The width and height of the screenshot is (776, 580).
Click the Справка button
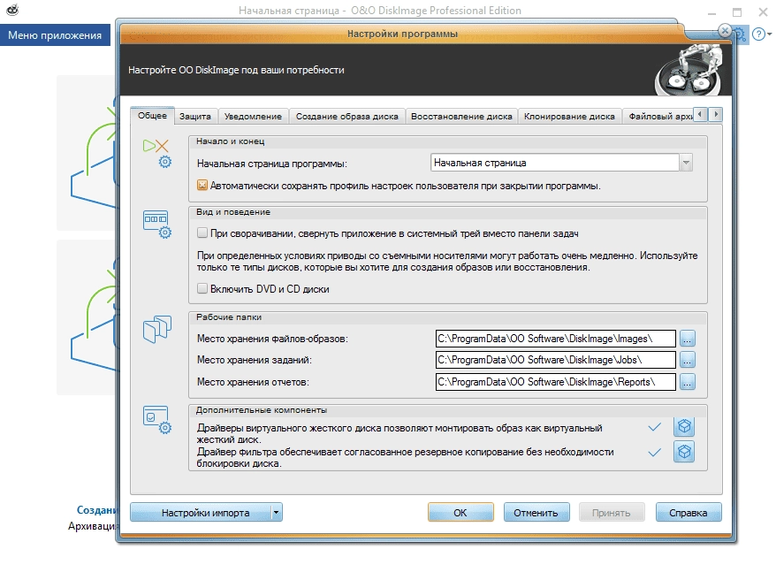(688, 512)
